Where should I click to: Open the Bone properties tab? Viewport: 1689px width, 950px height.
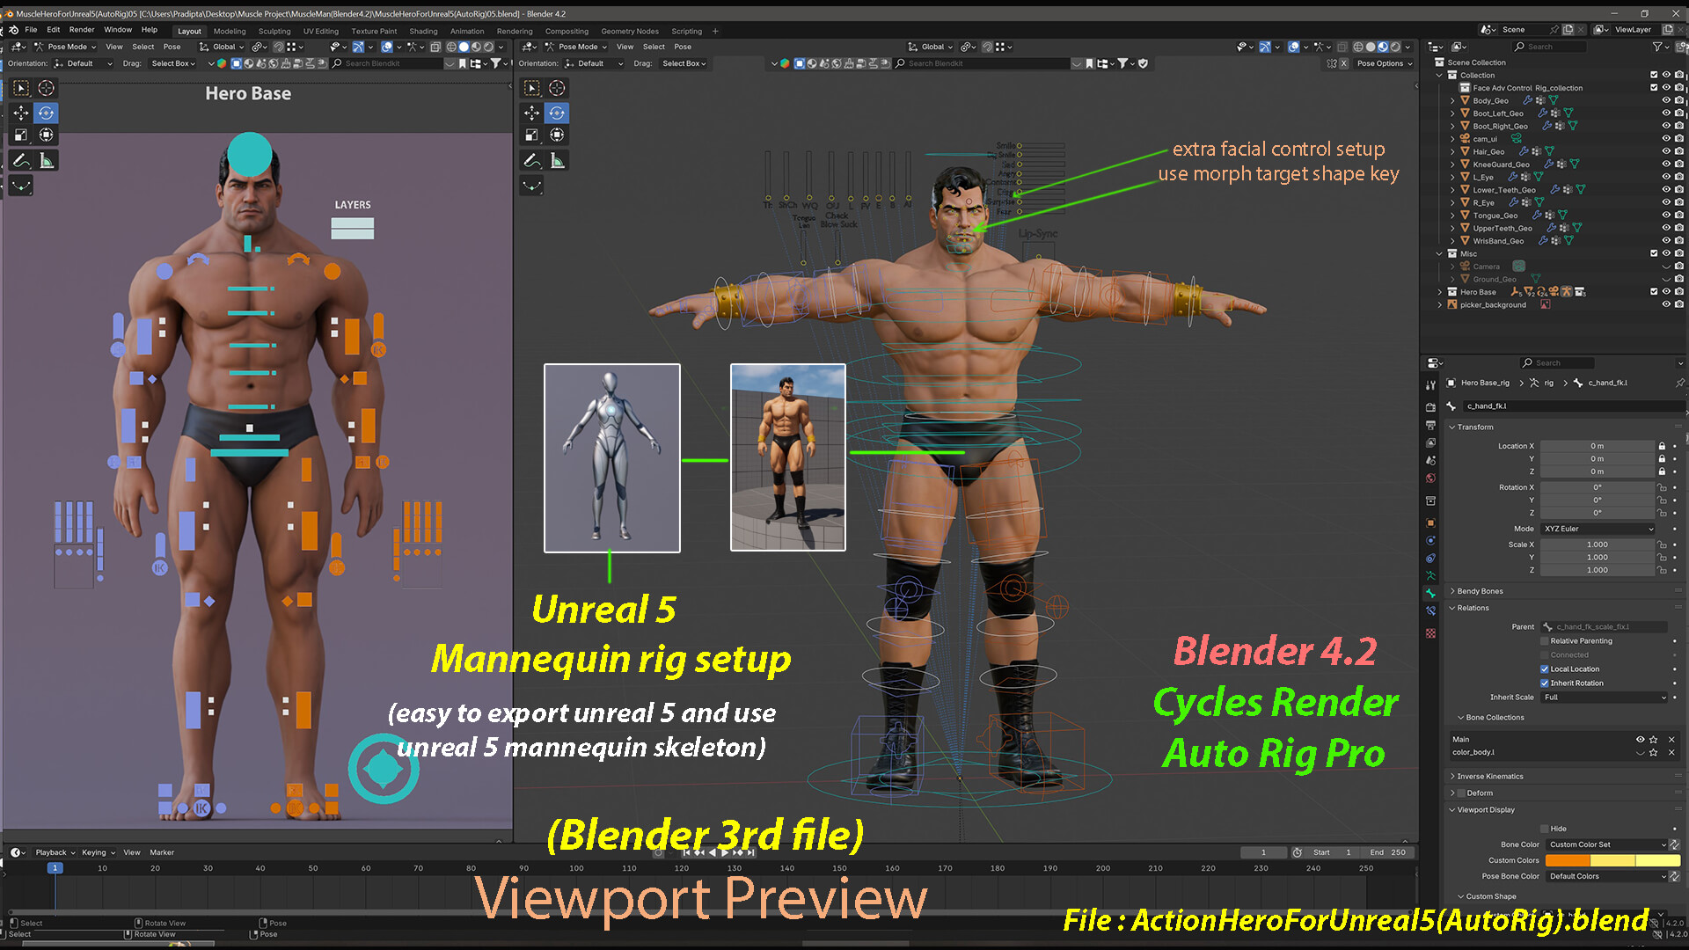(x=1430, y=593)
